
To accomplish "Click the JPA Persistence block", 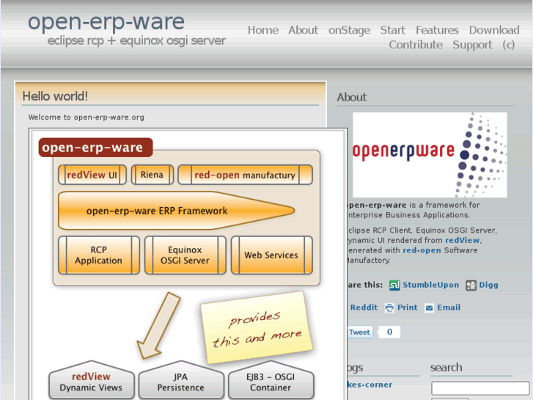I will click(181, 381).
